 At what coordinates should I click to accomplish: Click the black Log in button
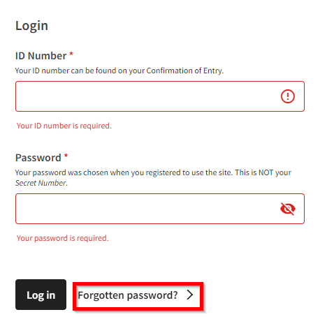pos(41,295)
